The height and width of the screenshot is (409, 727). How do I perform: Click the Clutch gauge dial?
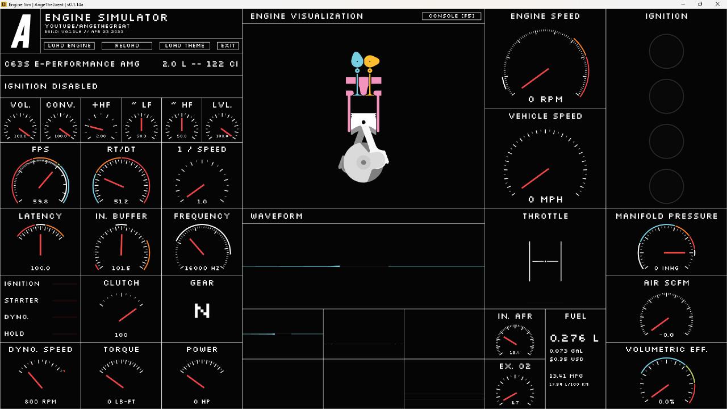point(121,311)
